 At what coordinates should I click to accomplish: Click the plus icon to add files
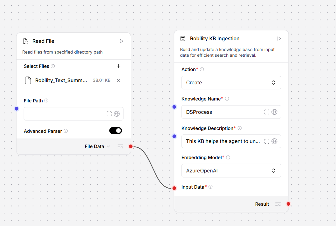(119, 66)
